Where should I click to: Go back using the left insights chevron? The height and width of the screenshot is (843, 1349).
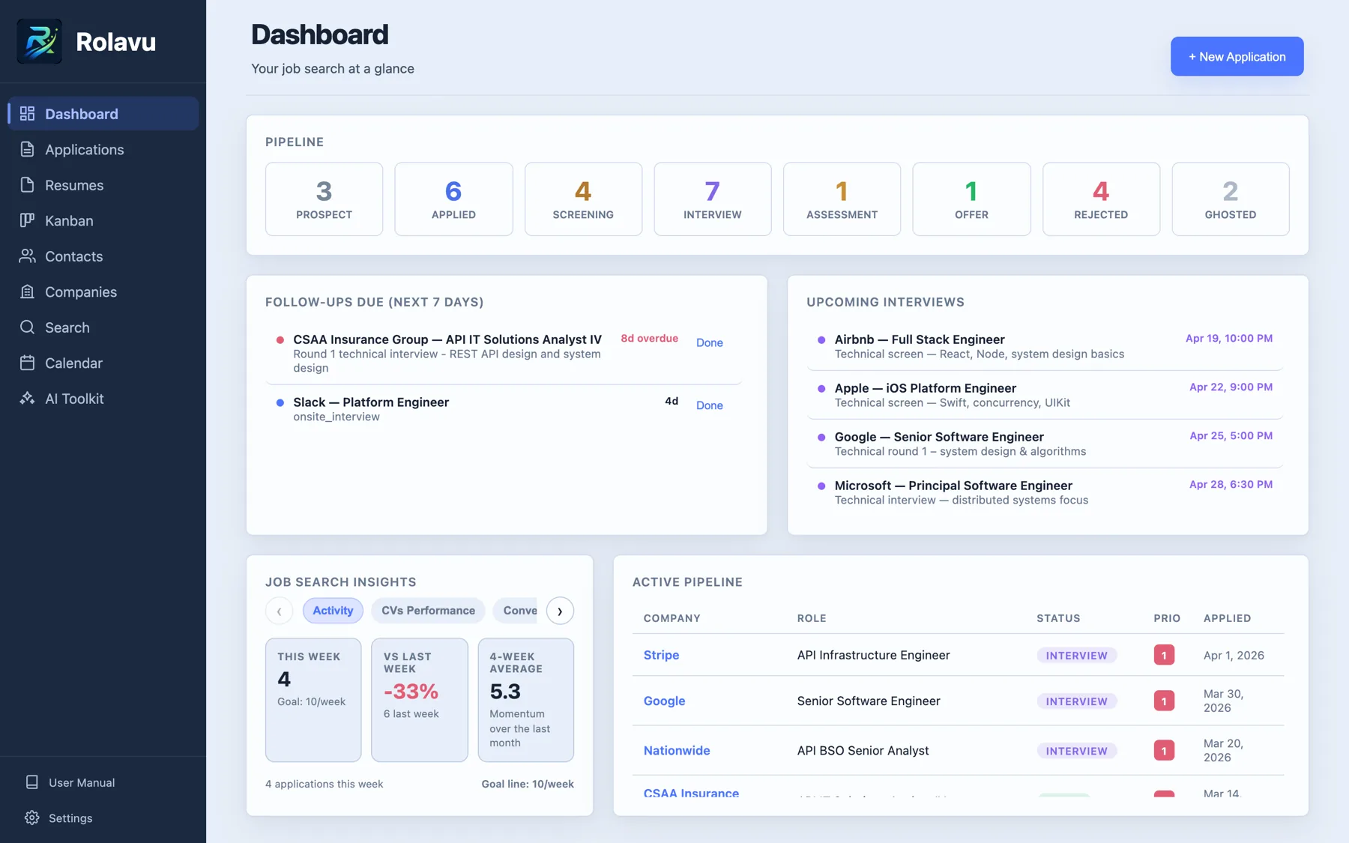coord(279,610)
